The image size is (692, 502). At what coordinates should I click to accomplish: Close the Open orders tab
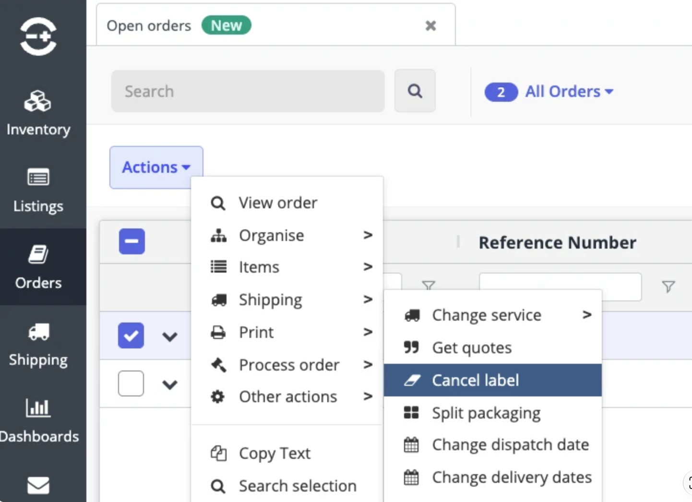coord(431,26)
